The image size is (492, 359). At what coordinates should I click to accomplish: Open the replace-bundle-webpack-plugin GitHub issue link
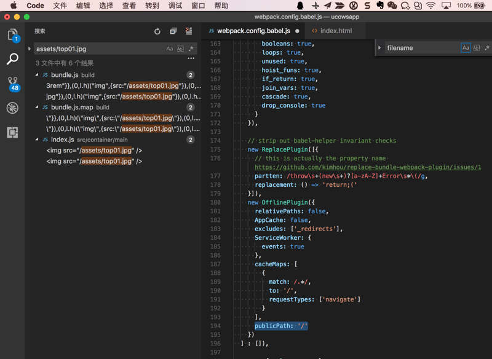point(368,167)
